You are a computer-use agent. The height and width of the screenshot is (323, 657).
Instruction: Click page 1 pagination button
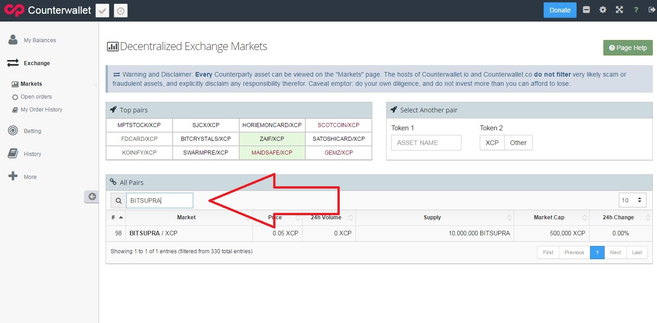coord(597,252)
